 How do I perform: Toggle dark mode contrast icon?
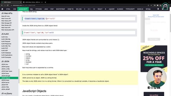pos(158,9)
